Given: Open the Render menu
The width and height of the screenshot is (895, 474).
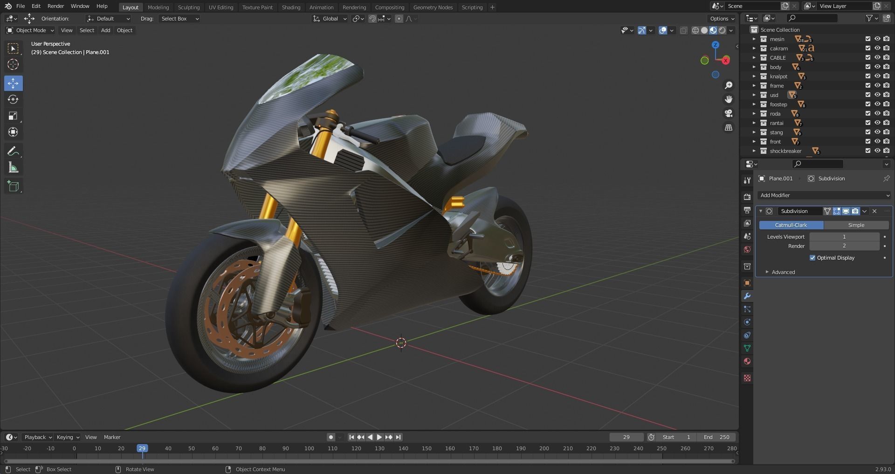Looking at the screenshot, I should [x=55, y=6].
